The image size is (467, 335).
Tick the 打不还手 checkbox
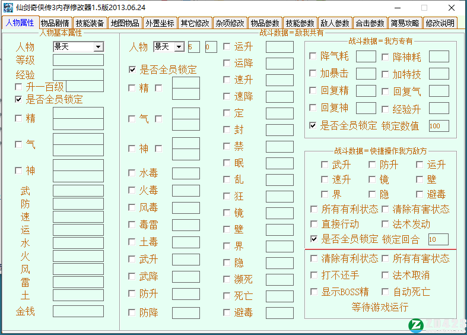314,275
